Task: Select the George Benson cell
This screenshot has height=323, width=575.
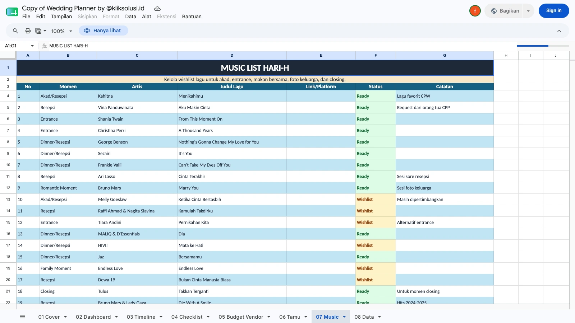Action: point(137,142)
